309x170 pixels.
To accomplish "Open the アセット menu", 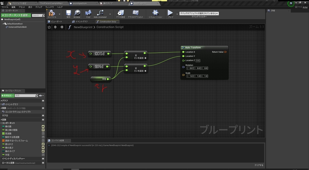I will tap(22, 7).
